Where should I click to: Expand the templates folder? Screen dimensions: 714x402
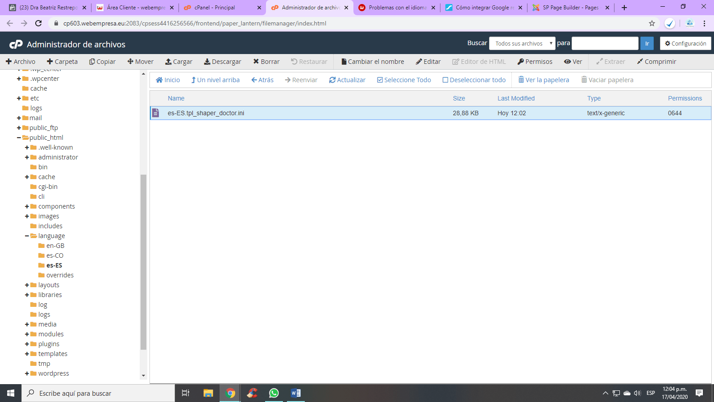27,354
